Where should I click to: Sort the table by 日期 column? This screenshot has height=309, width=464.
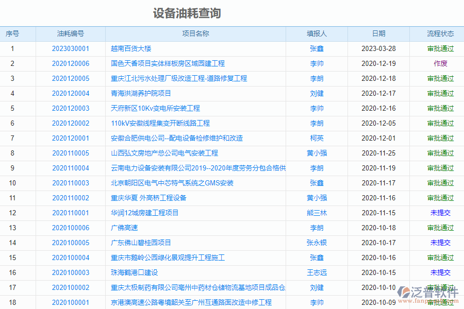[x=379, y=33]
